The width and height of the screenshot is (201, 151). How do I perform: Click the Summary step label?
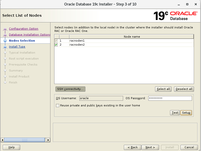(16, 71)
